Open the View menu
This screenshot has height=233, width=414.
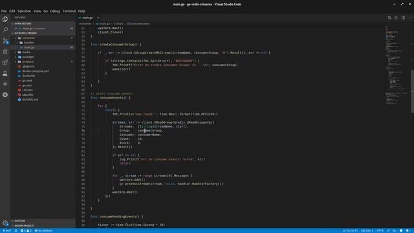38,11
